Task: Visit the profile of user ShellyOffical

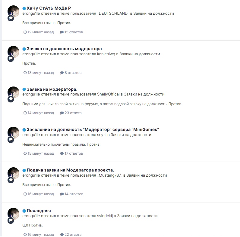Action: [x=108, y=94]
